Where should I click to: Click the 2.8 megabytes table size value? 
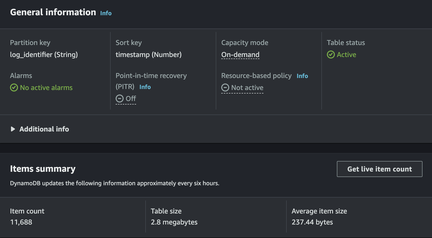pos(174,222)
